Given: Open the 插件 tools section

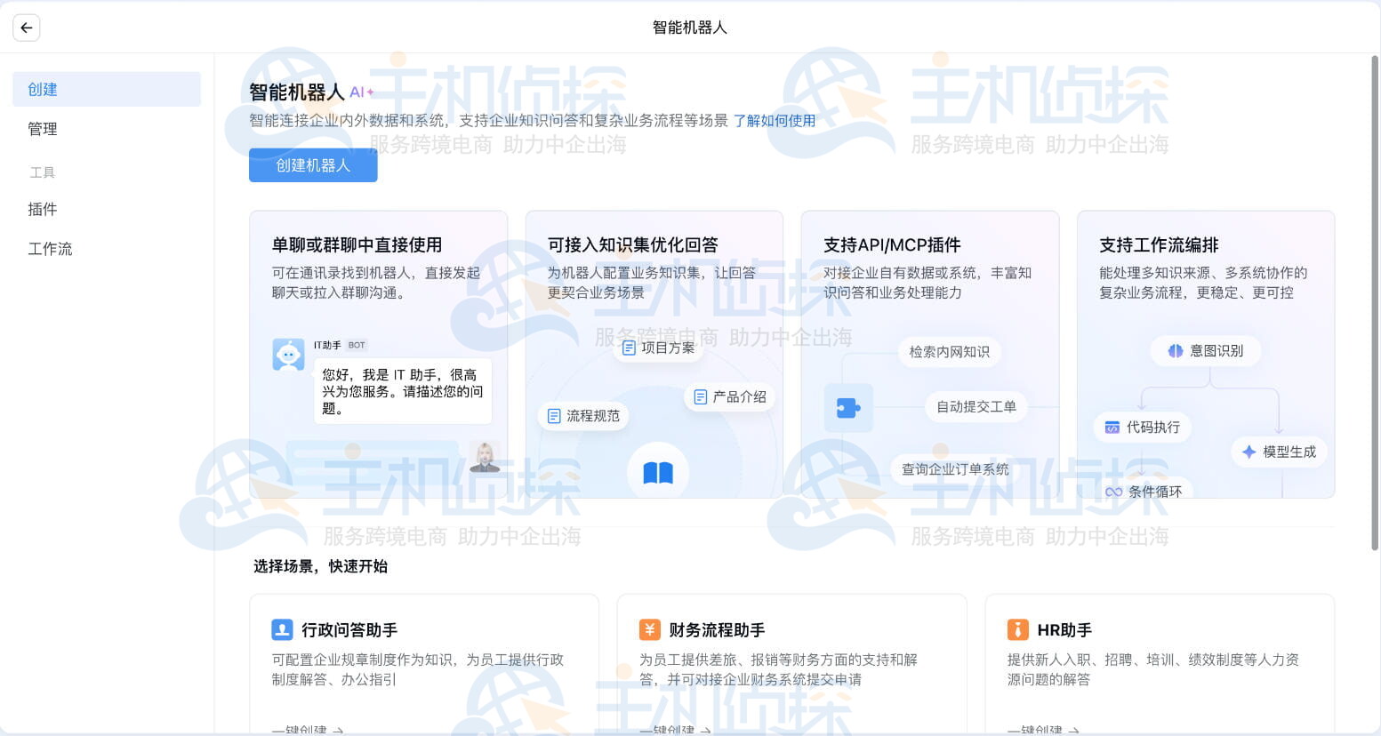Looking at the screenshot, I should (x=43, y=209).
